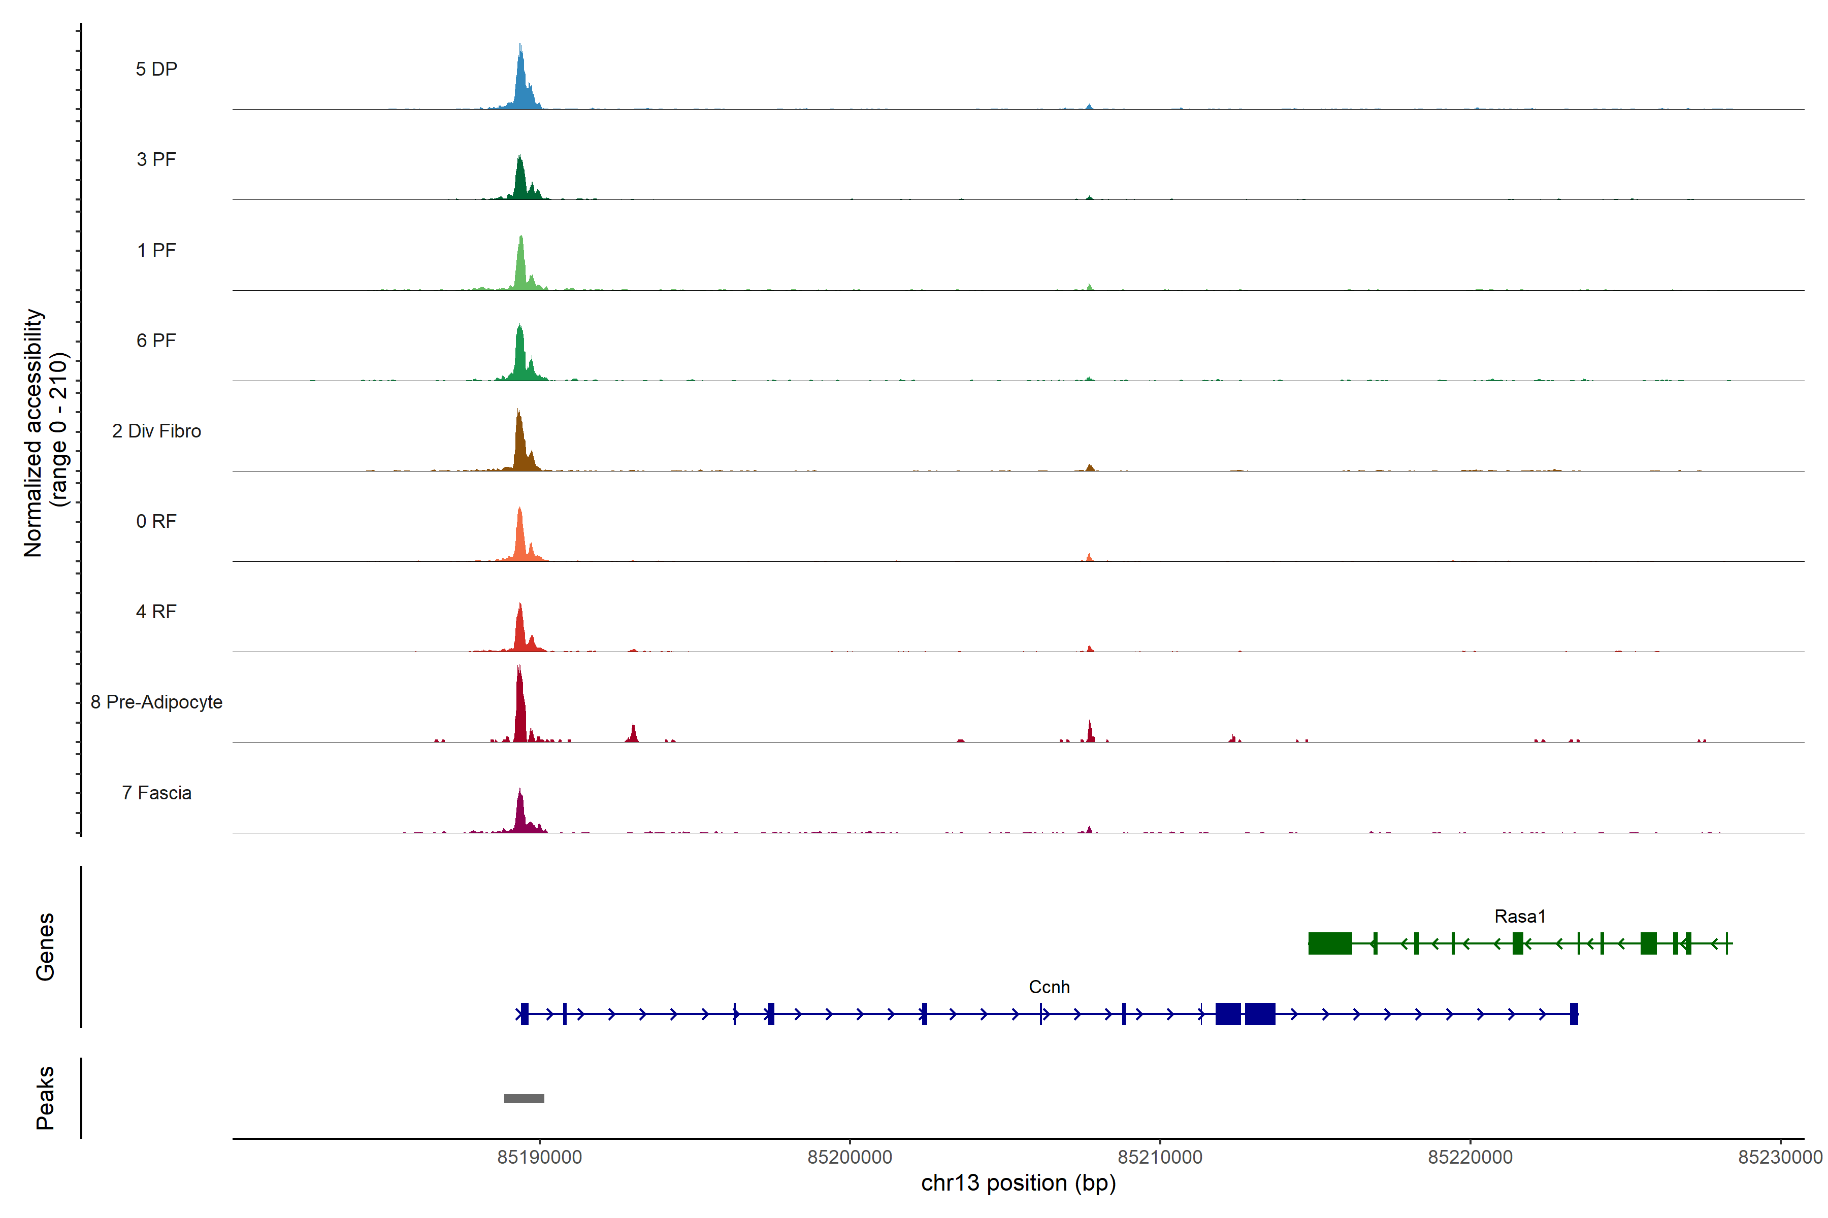Click the 8 Pre-Adipocyte track label
The image size is (1828, 1218).
point(156,702)
